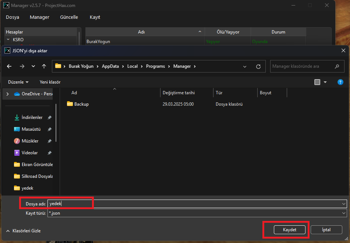The width and height of the screenshot is (350, 243).
Task: Open the recent locations dropdown chevron
Action: 33,67
